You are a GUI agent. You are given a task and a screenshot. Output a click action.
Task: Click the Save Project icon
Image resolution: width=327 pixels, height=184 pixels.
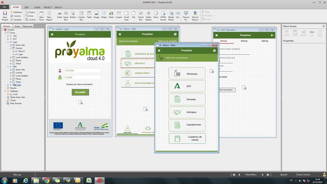pyautogui.click(x=5, y=14)
